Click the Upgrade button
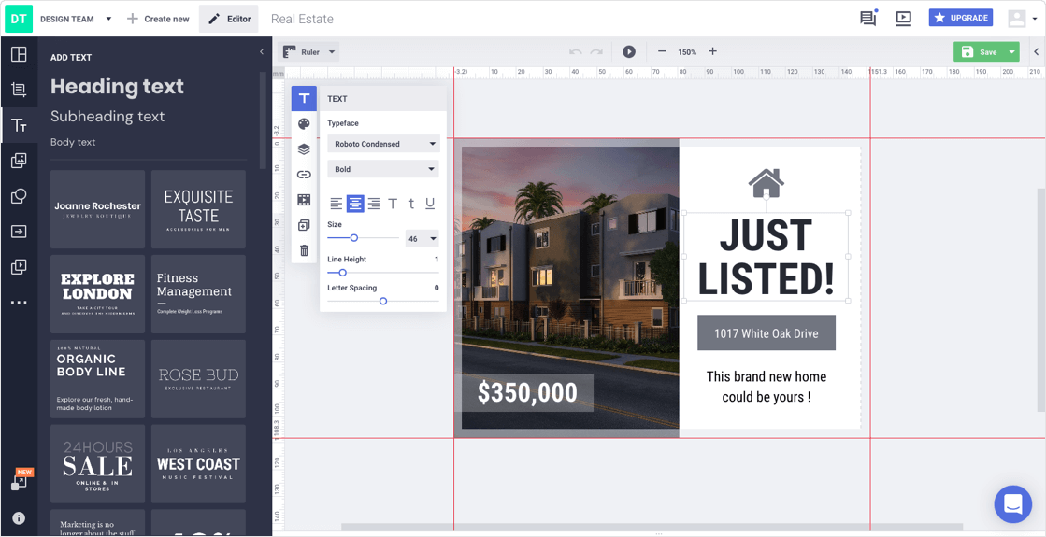The image size is (1046, 537). point(961,18)
